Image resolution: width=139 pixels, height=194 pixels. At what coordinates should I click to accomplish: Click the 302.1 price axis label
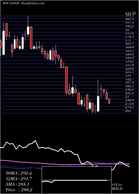(130, 86)
